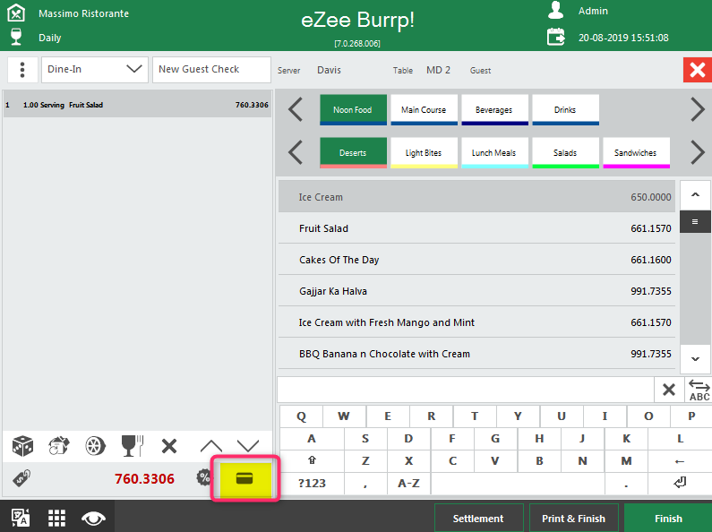Select the Drinks menu group
The width and height of the screenshot is (712, 532).
565,109
